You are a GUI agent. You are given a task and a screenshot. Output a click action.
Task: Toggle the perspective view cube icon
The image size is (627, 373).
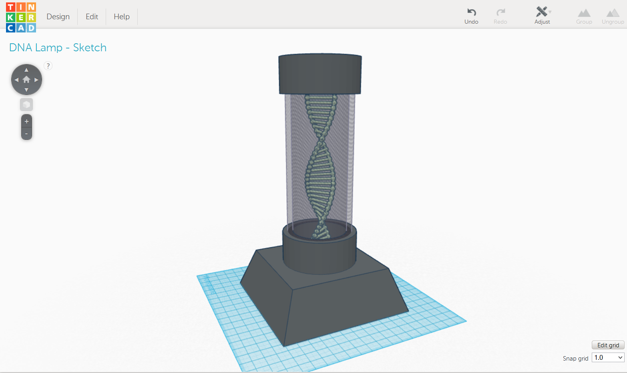click(x=26, y=104)
